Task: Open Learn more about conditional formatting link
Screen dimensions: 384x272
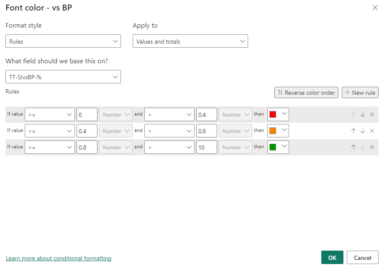Action: (x=59, y=258)
